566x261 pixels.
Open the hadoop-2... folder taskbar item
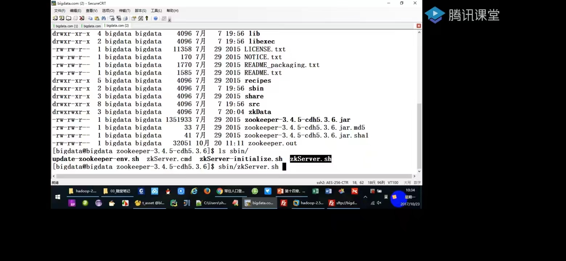point(83,191)
